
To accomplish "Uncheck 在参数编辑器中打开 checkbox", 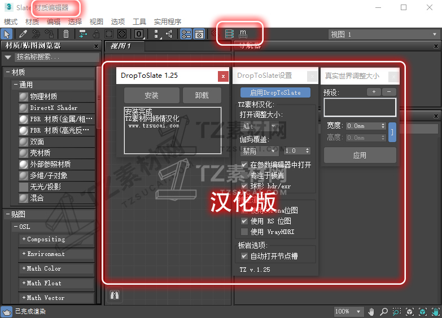I will (244, 165).
